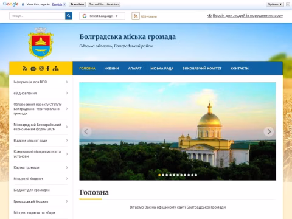Open the Options dropdown in translate bar

[x=275, y=4]
